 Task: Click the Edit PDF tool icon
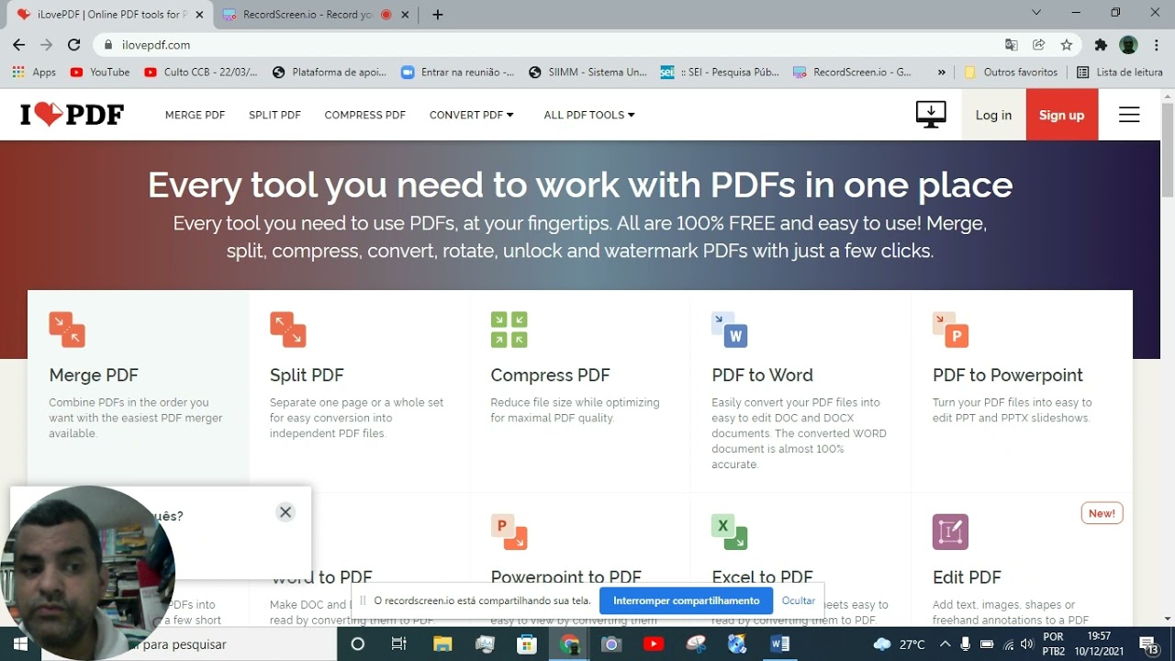951,532
